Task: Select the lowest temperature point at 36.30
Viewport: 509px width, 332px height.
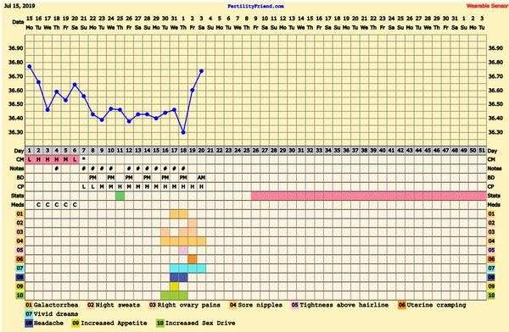Action: (x=183, y=132)
